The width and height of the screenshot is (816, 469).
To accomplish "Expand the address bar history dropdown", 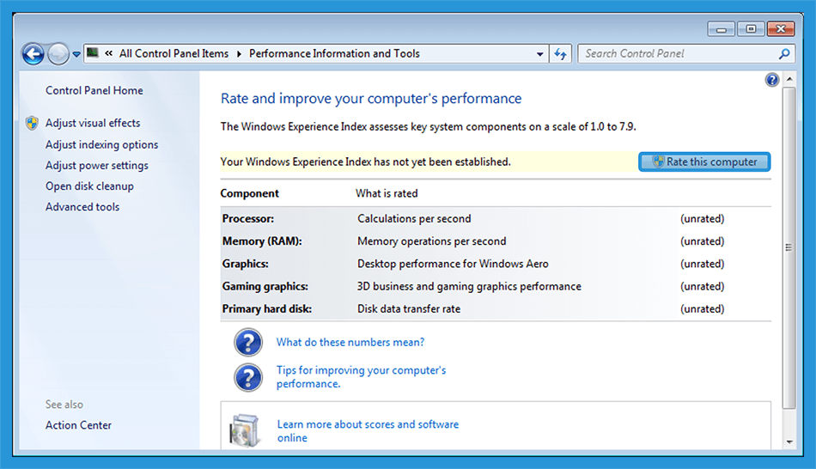I will point(539,53).
